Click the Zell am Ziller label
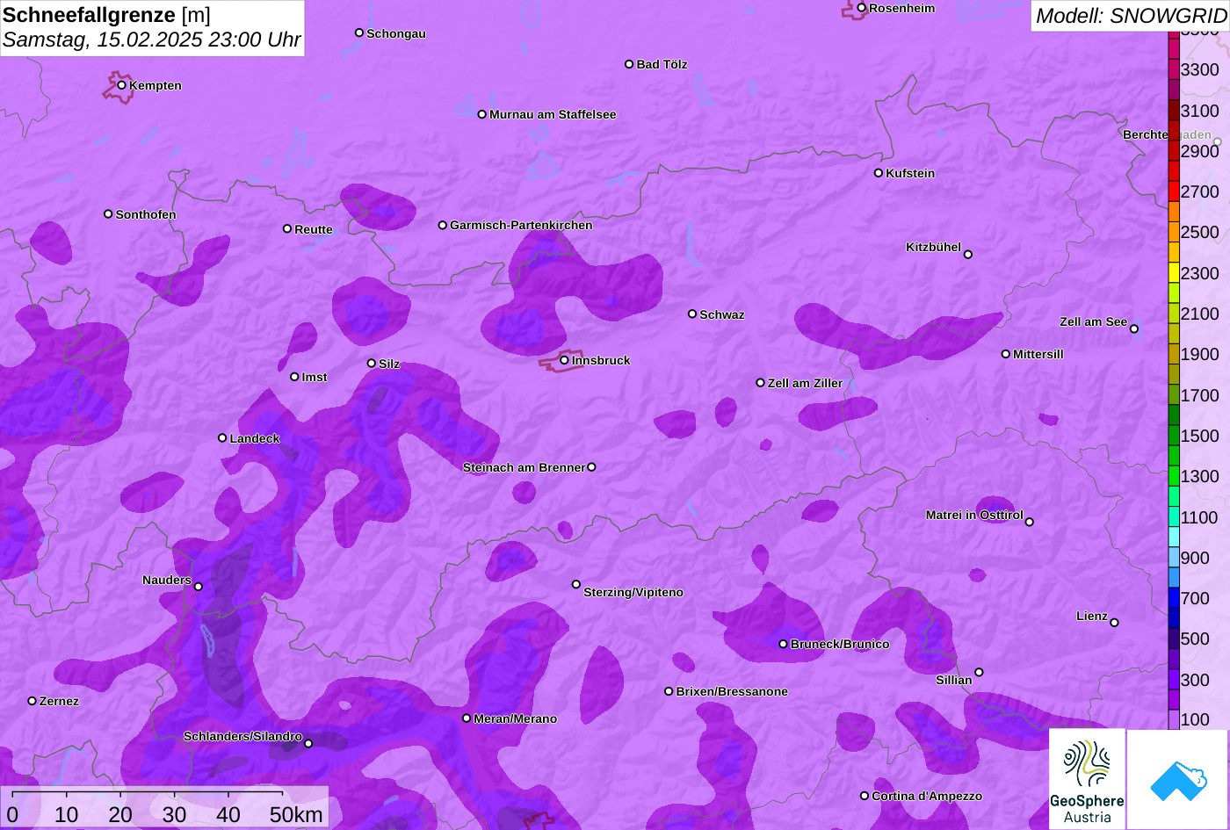Viewport: 1230px width, 830px height. click(x=805, y=383)
